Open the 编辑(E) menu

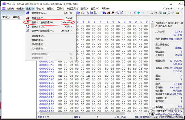(x=20, y=9)
